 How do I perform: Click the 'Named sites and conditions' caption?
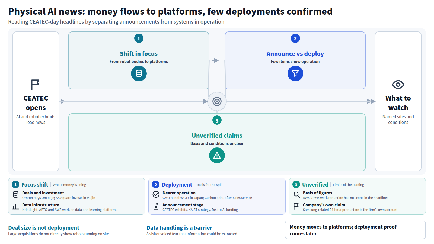398,120
